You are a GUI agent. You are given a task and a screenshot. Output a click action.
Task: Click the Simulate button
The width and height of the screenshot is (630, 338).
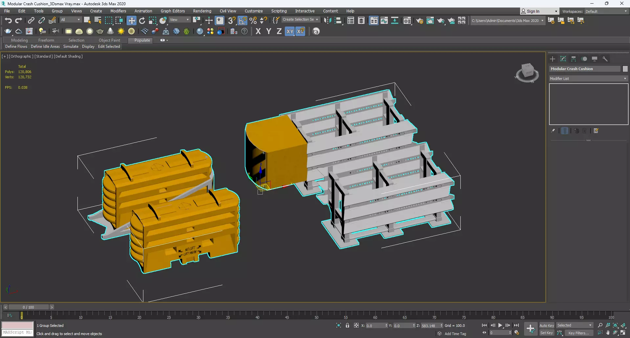[x=71, y=47]
